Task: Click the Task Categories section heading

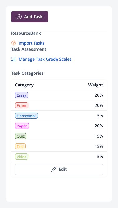Action: (27, 73)
